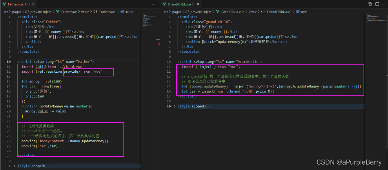Click folded ellipsis after style scoped in GrandChild.vue
This screenshot has height=170, width=388.
(208, 106)
